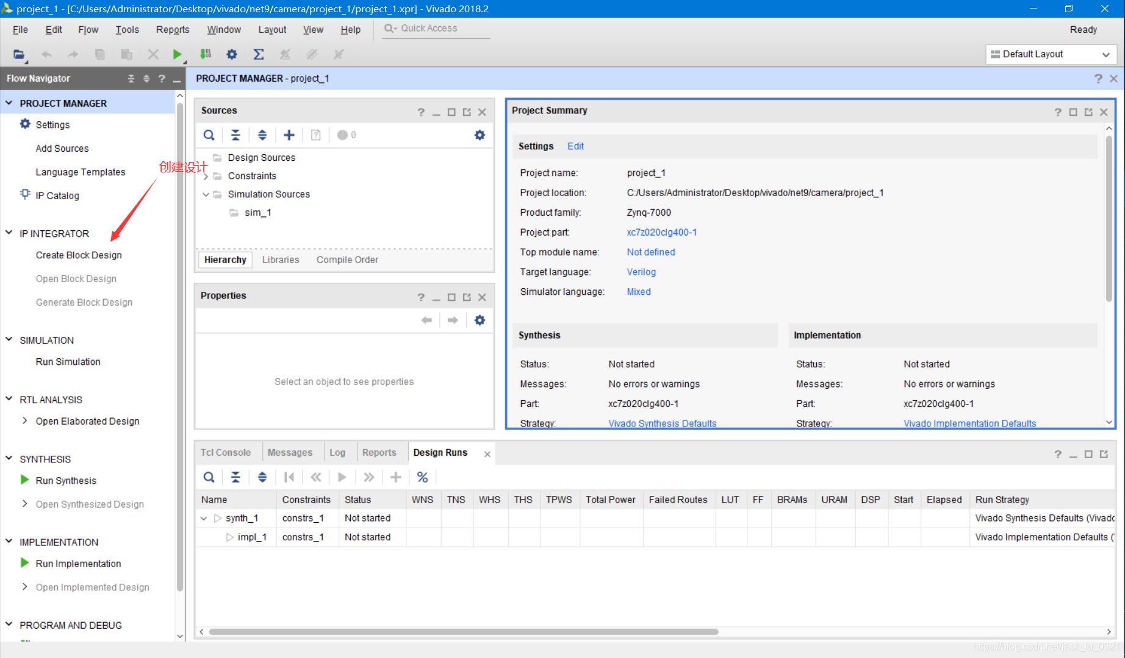
Task: Click Flow Navigator help icon
Action: coord(162,79)
